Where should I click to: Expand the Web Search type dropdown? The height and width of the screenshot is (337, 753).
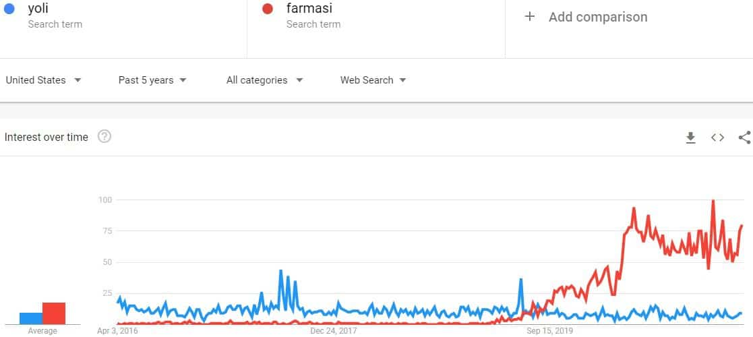[373, 80]
